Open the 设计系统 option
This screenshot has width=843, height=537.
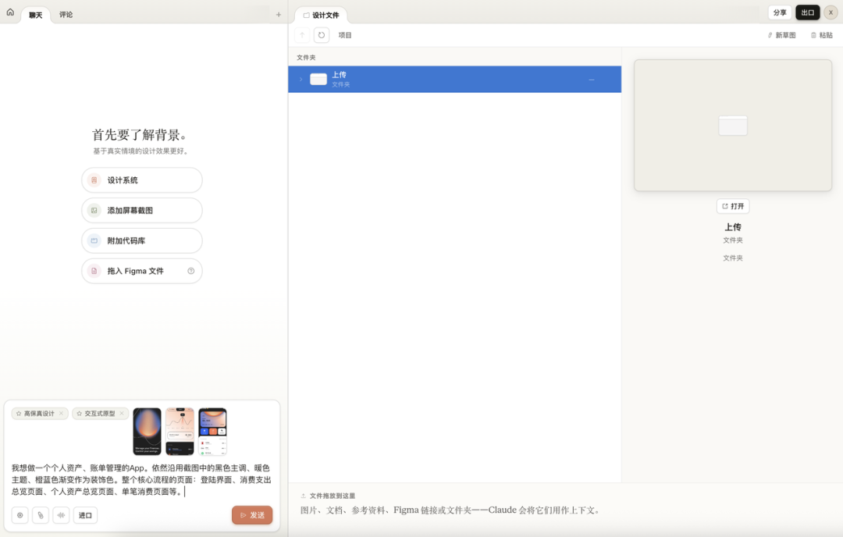pos(141,180)
